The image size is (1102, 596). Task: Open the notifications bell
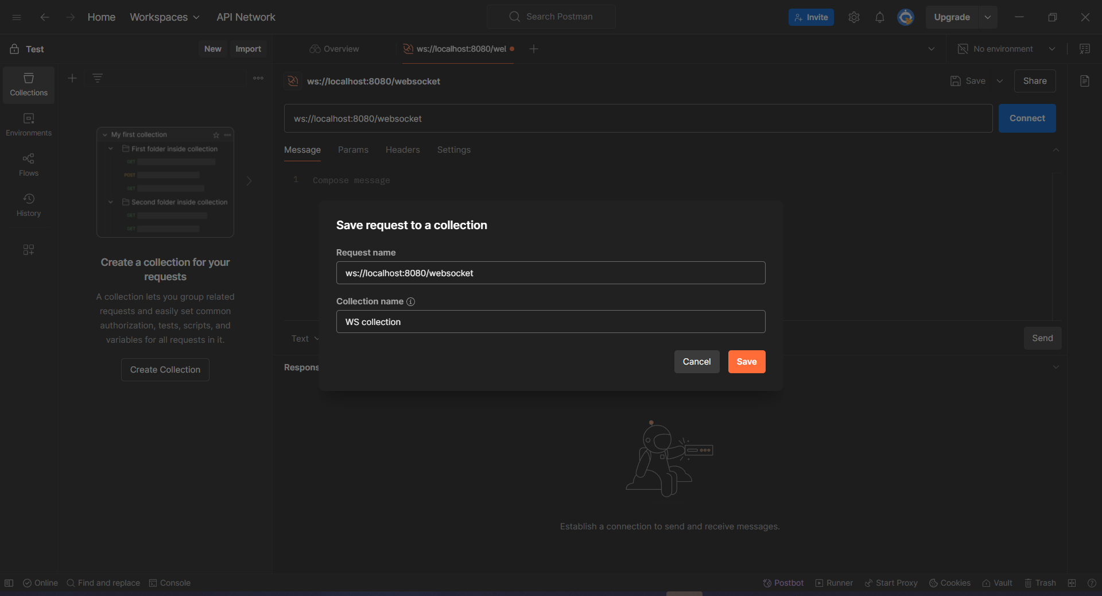[880, 17]
